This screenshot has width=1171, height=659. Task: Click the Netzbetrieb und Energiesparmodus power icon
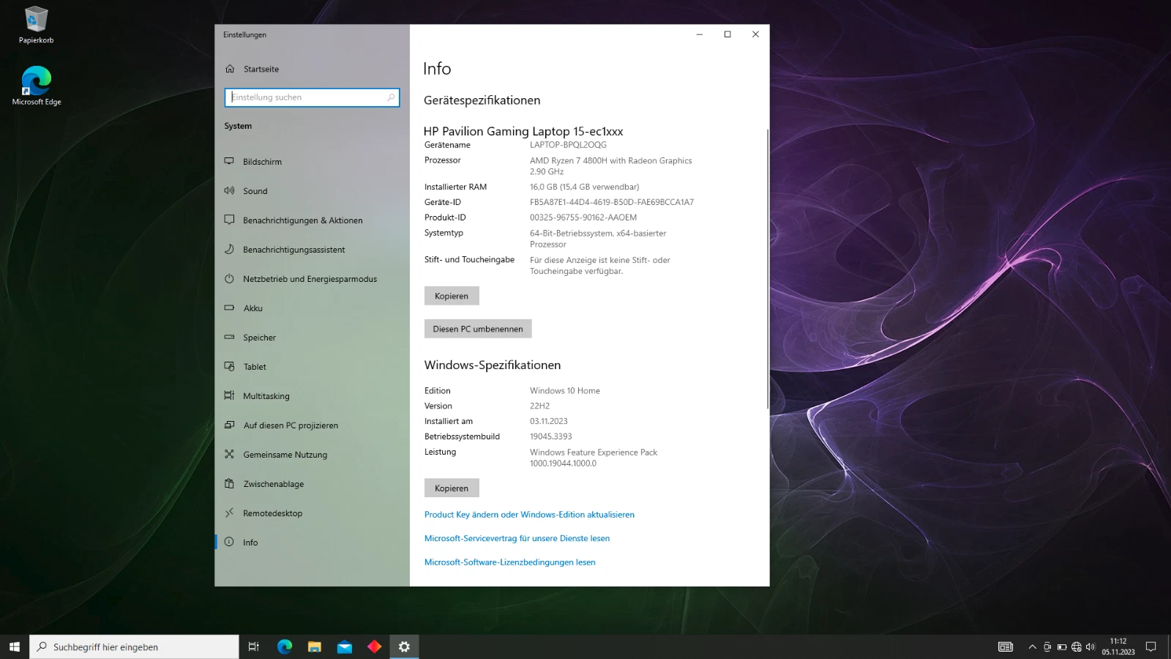[x=229, y=278]
